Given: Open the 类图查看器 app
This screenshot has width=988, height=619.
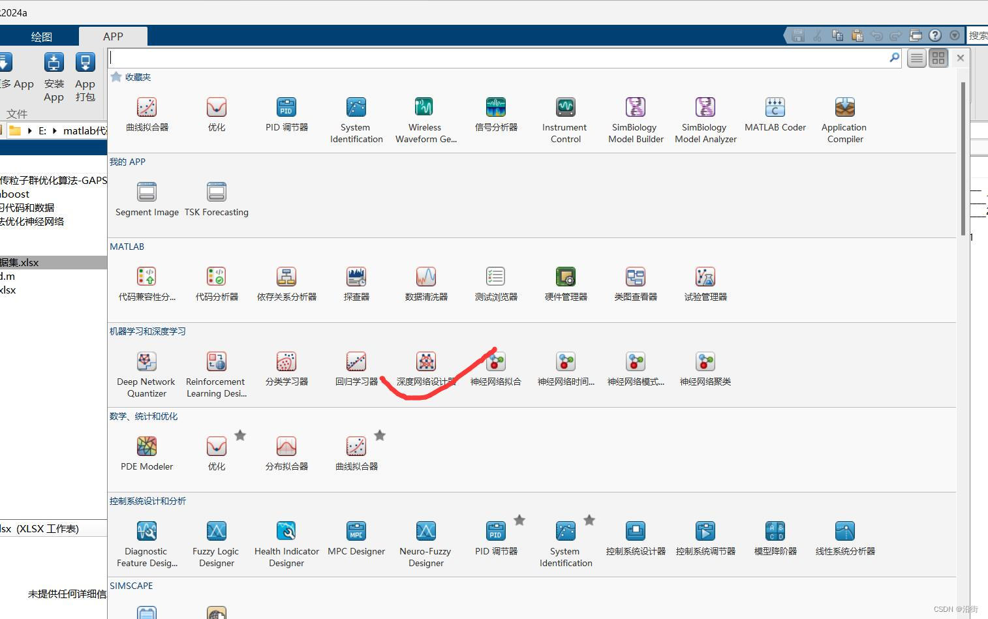Looking at the screenshot, I should coord(636,284).
